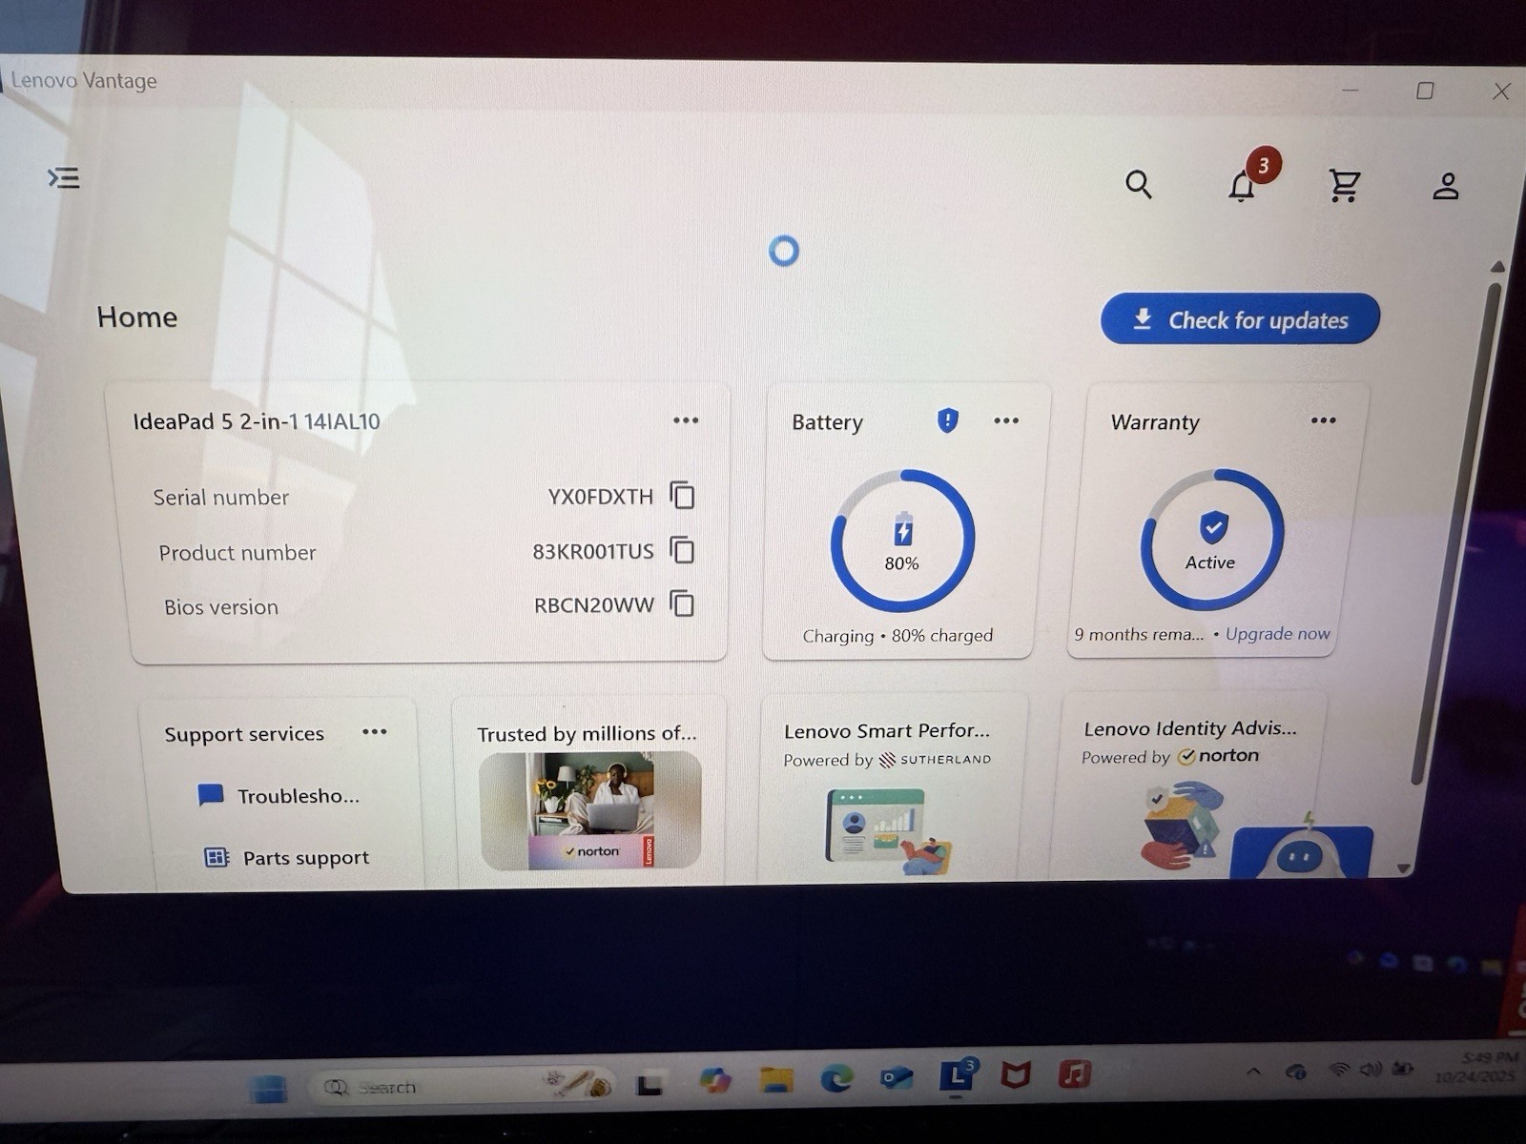Click the Bios version label
The width and height of the screenshot is (1526, 1144).
coord(221,607)
